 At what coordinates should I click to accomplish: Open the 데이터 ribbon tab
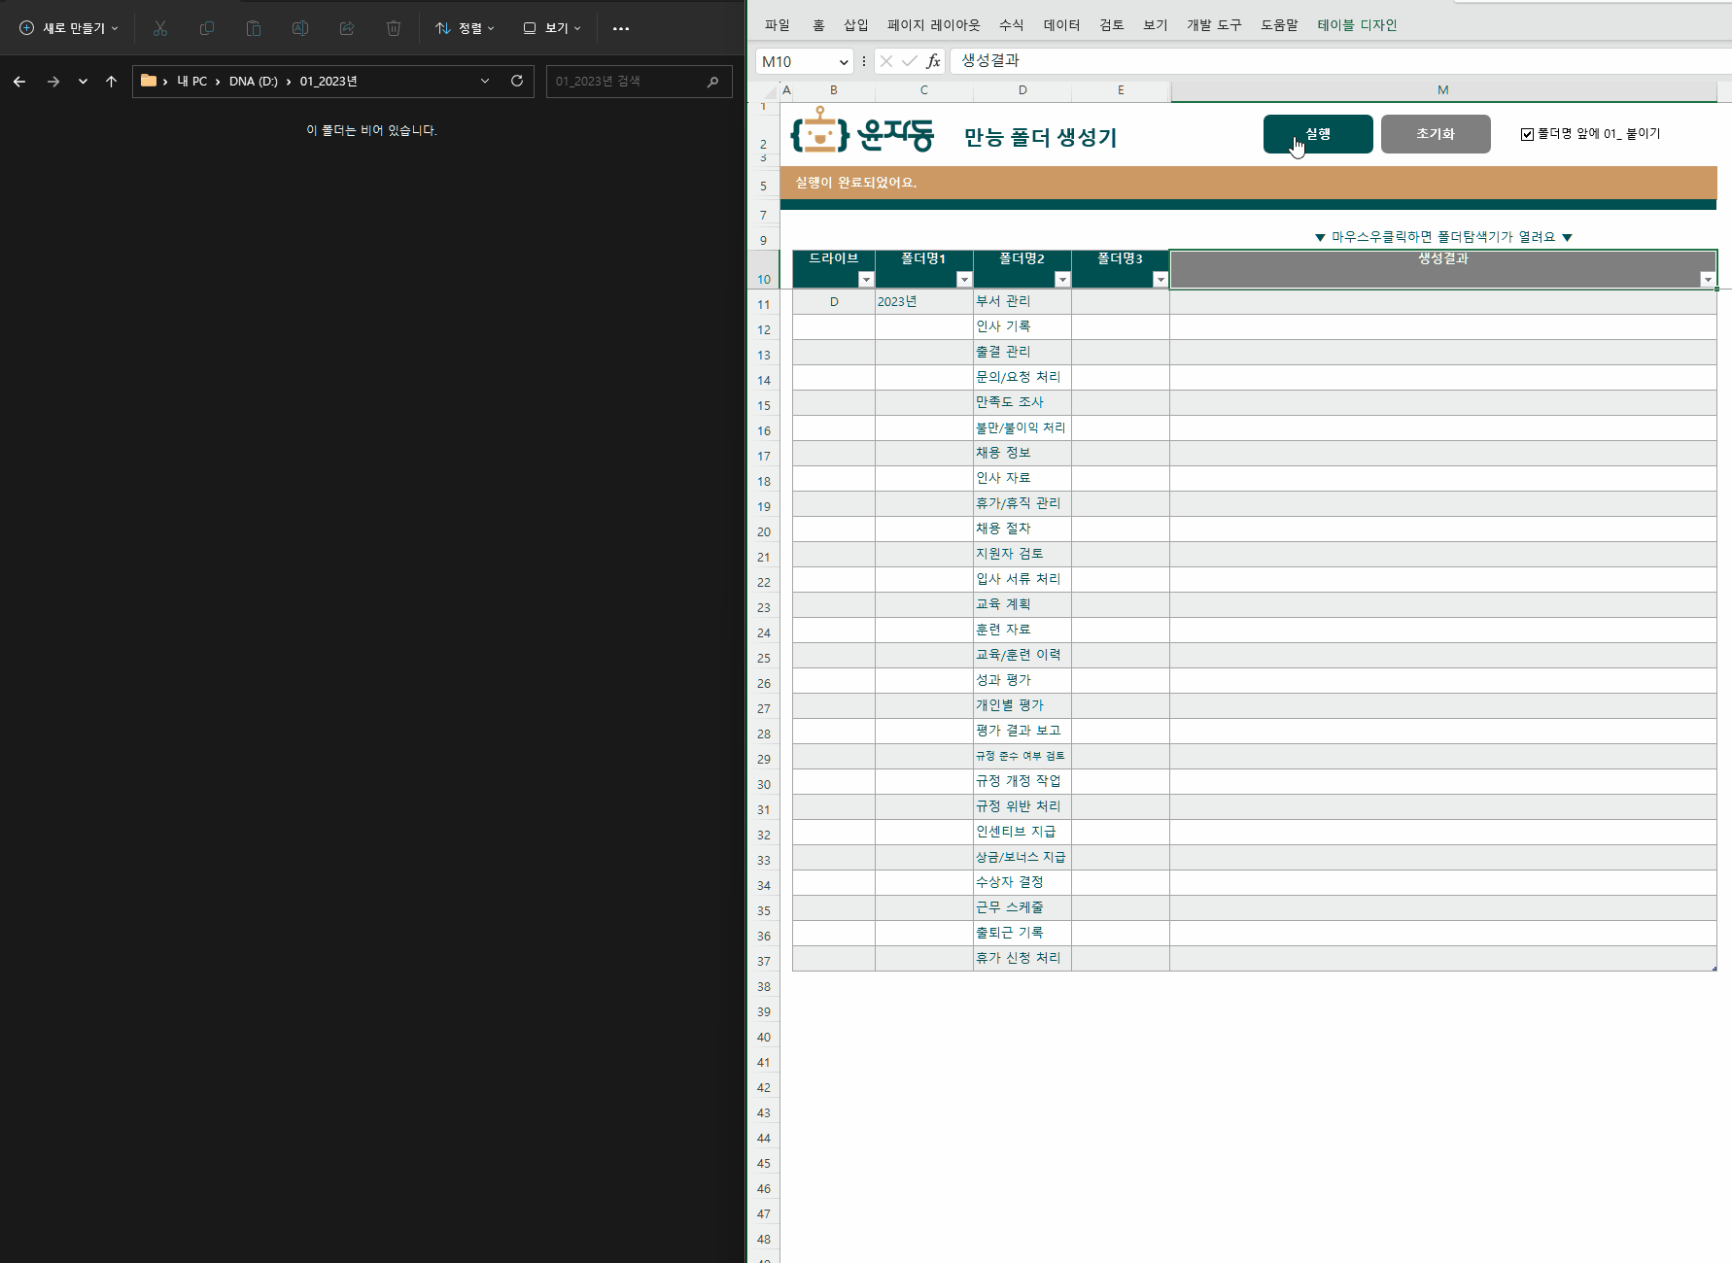(1061, 25)
